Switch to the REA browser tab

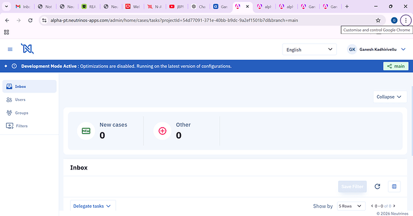coord(89,7)
